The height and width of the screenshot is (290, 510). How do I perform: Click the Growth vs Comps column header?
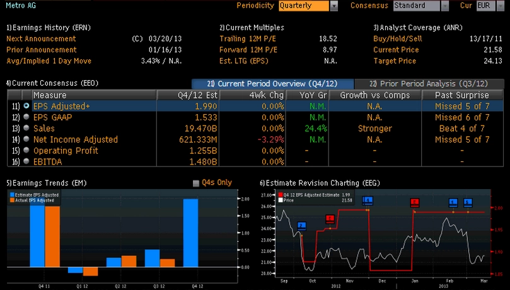[x=375, y=95]
